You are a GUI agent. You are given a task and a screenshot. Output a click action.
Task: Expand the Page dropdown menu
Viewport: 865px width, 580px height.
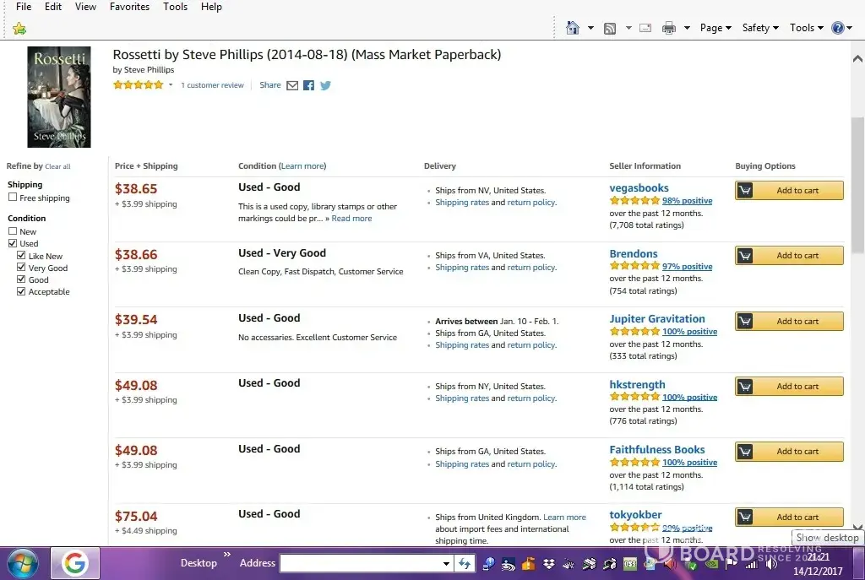(715, 28)
